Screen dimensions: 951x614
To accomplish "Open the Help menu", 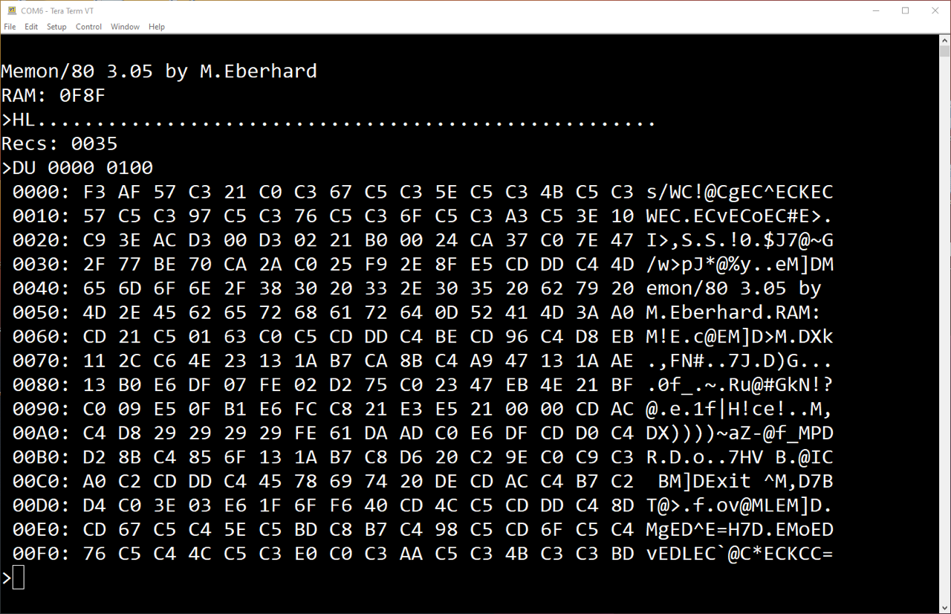I will pyautogui.click(x=157, y=27).
